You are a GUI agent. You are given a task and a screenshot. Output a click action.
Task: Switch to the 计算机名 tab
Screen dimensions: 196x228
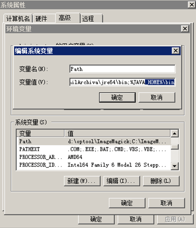(x=18, y=19)
